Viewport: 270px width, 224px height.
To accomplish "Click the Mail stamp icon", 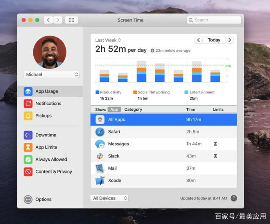I will [x=100, y=168].
